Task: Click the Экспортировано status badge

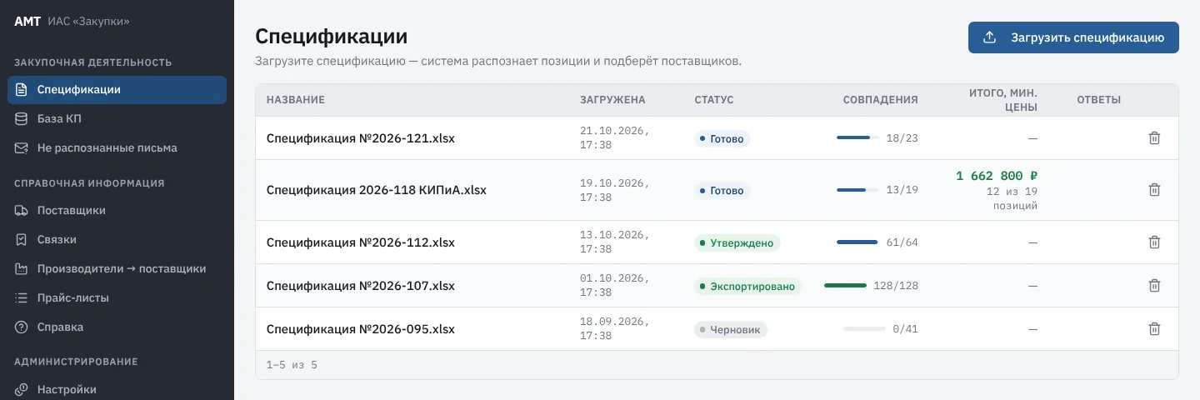Action: [x=748, y=287]
